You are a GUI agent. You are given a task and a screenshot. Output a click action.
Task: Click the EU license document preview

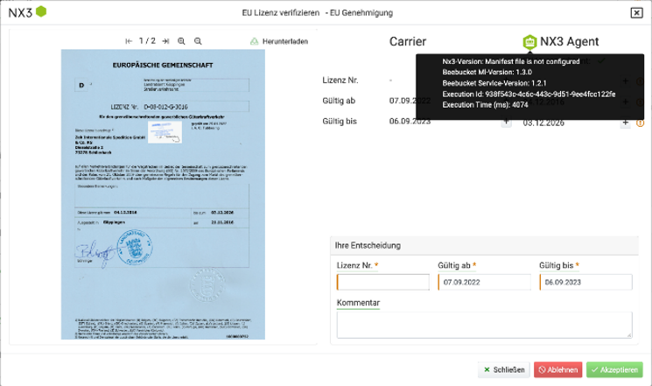[163, 194]
